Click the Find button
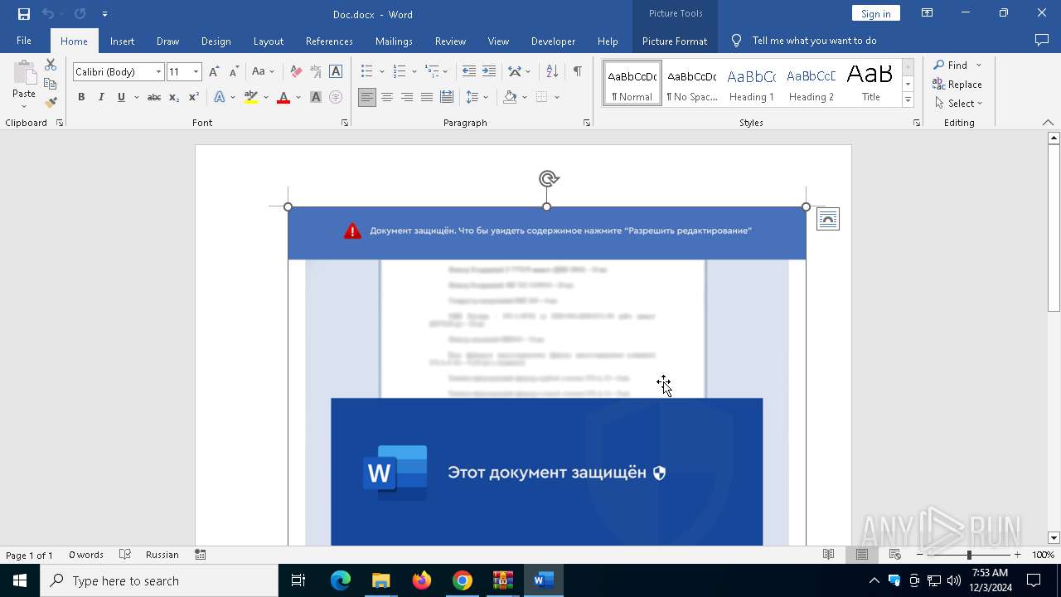Screen dimensions: 1061x597 (x=950, y=65)
